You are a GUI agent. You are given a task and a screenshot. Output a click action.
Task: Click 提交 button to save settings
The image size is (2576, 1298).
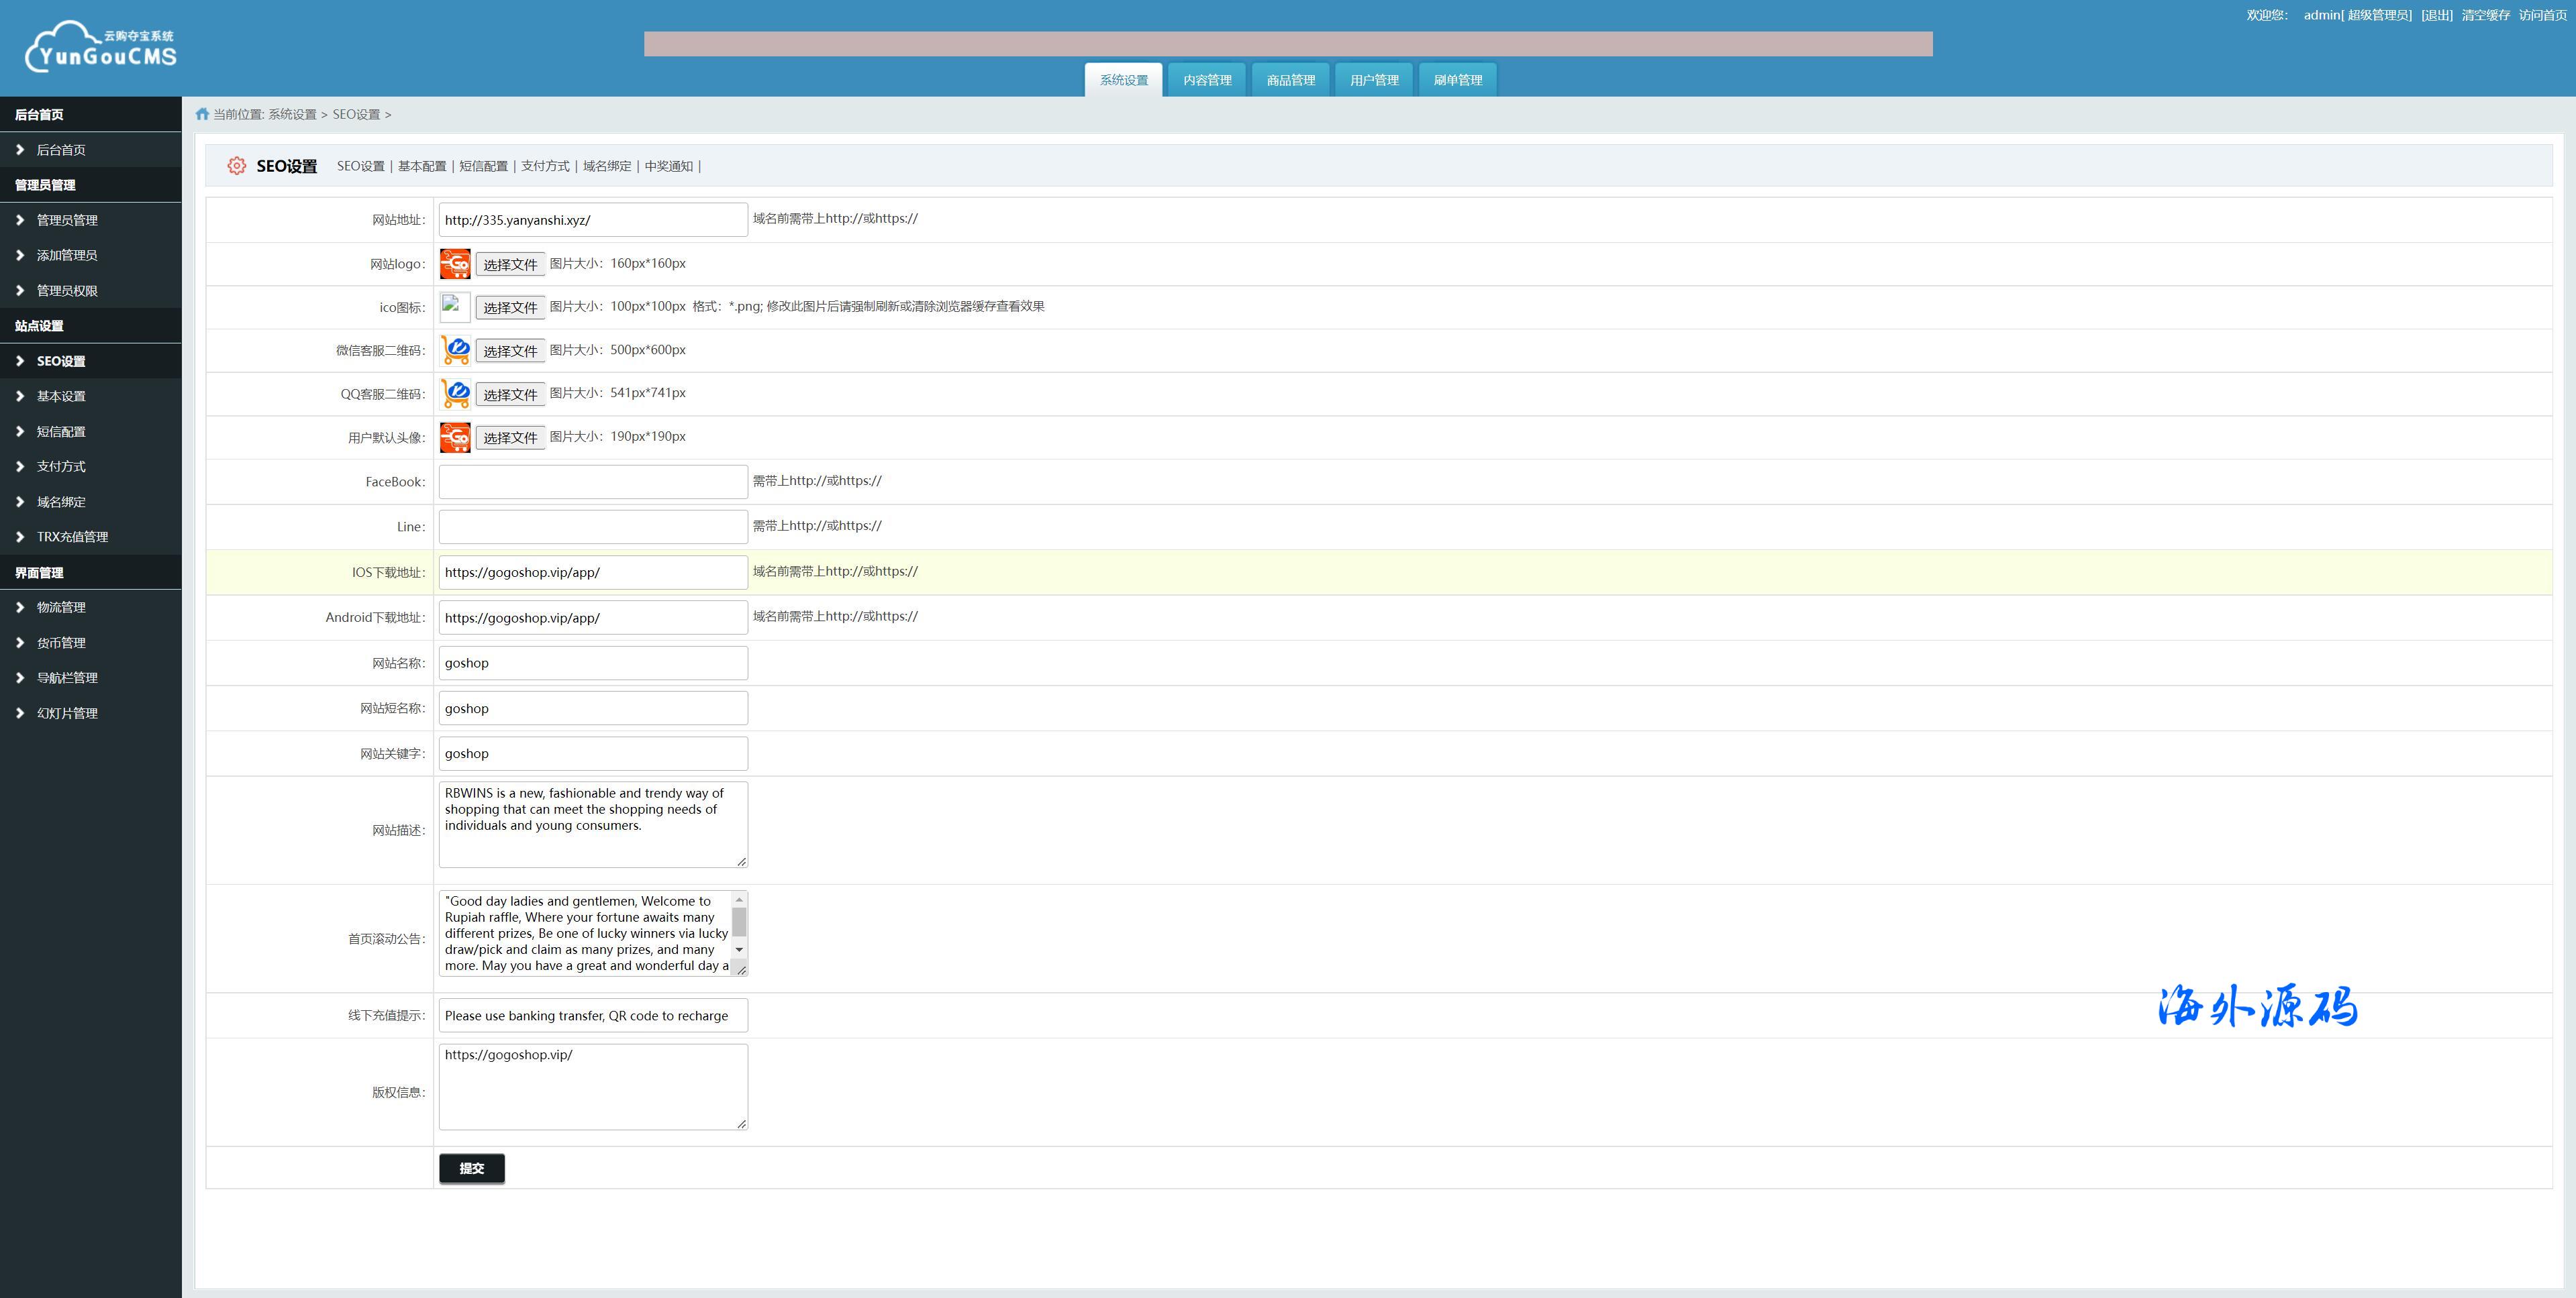tap(472, 1169)
